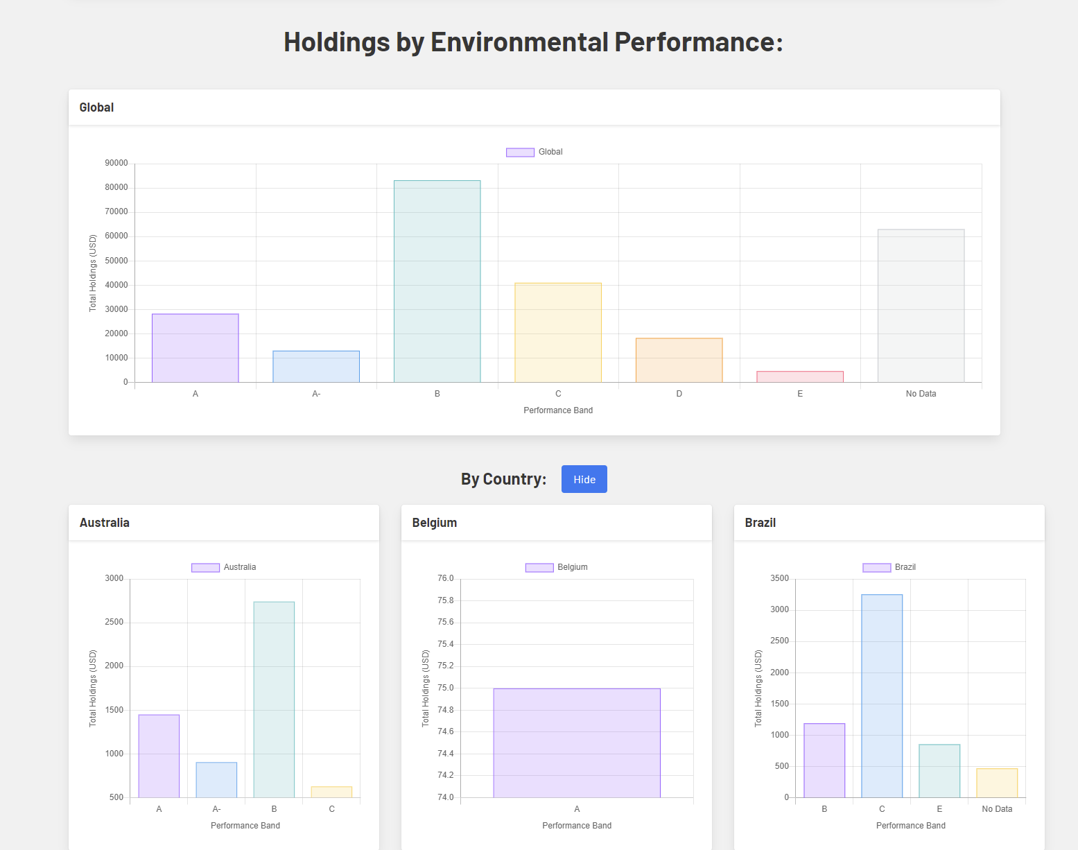The image size is (1078, 850).
Task: Click the Global legend label text
Action: click(550, 152)
